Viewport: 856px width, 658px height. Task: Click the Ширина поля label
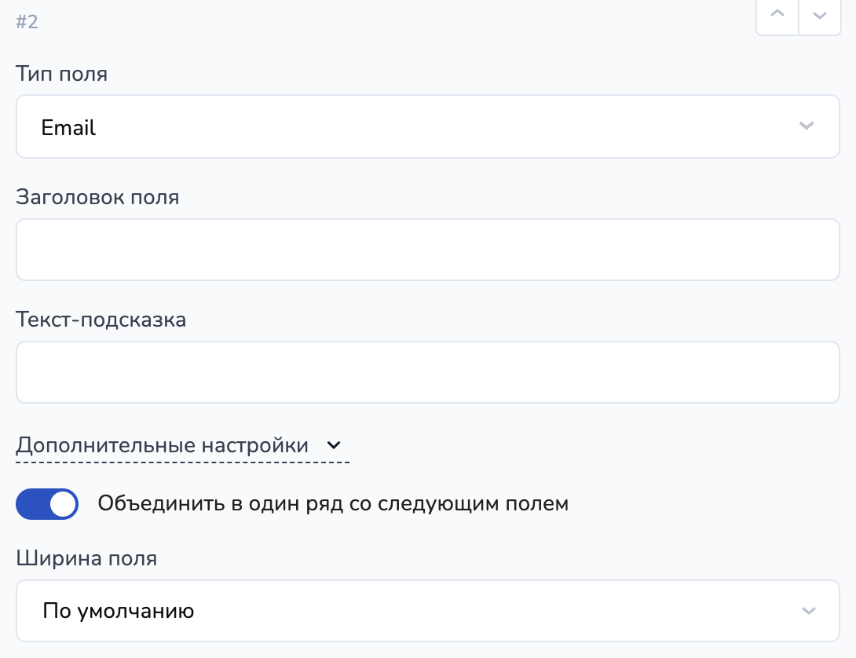pyautogui.click(x=86, y=558)
